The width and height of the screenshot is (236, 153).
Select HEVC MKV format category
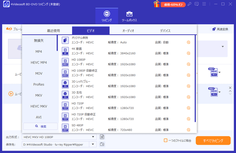39,106
